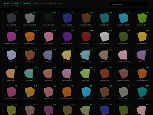Choose the Light Blue Chalk block

86,56
